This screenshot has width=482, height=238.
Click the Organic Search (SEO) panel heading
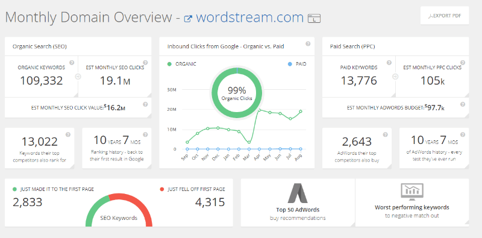40,46
